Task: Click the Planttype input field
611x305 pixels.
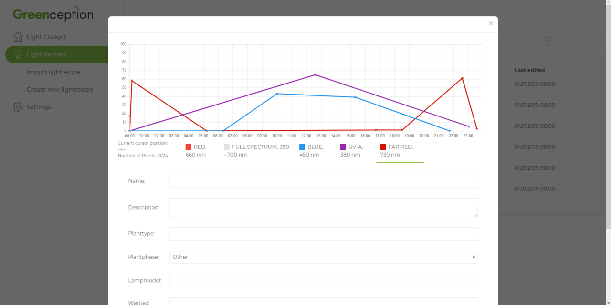Action: click(x=323, y=234)
